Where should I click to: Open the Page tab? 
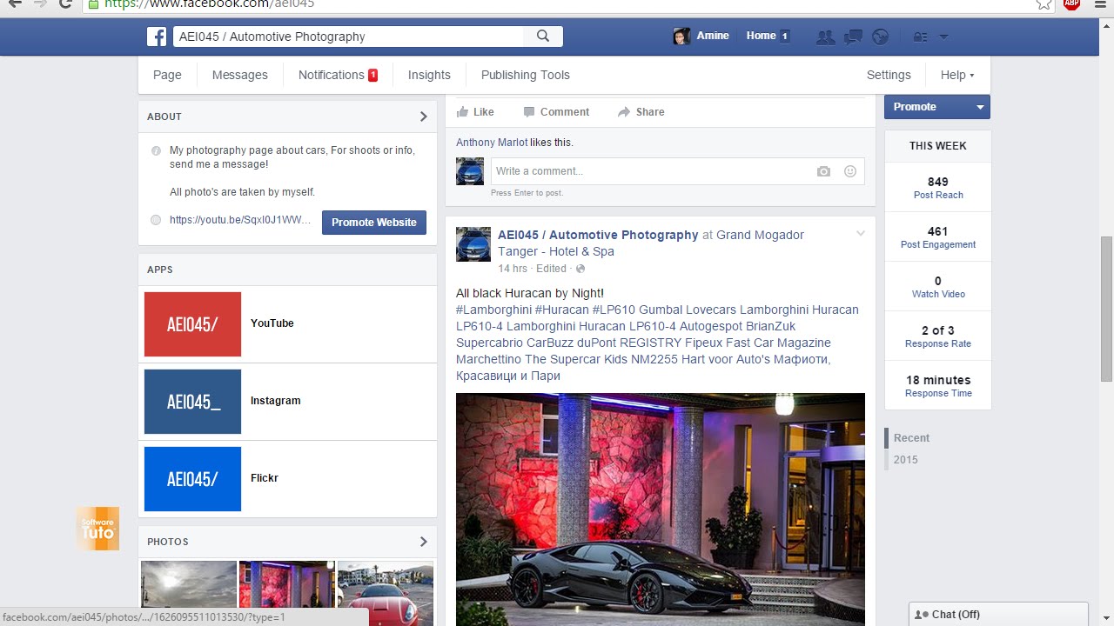coord(167,75)
